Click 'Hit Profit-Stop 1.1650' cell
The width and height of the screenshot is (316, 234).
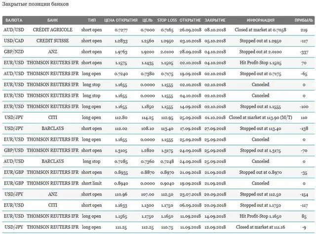point(260,216)
